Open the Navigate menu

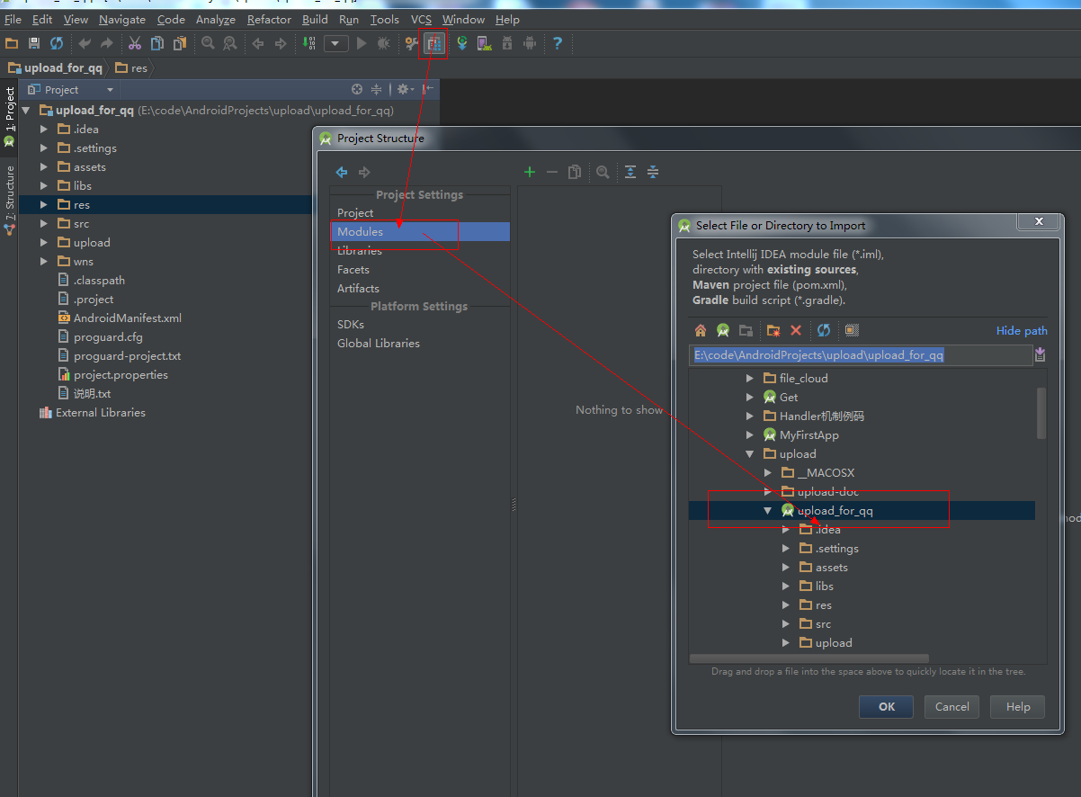click(122, 19)
